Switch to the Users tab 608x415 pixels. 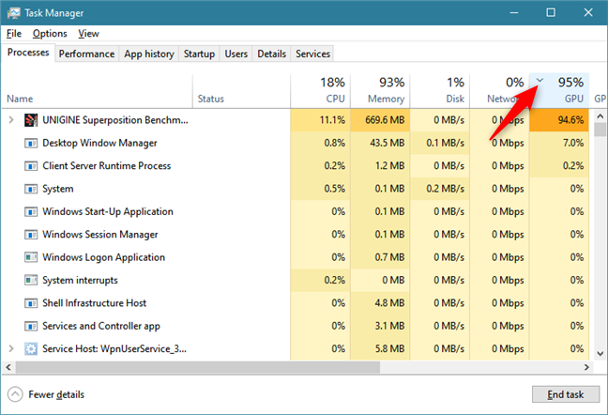coord(236,54)
